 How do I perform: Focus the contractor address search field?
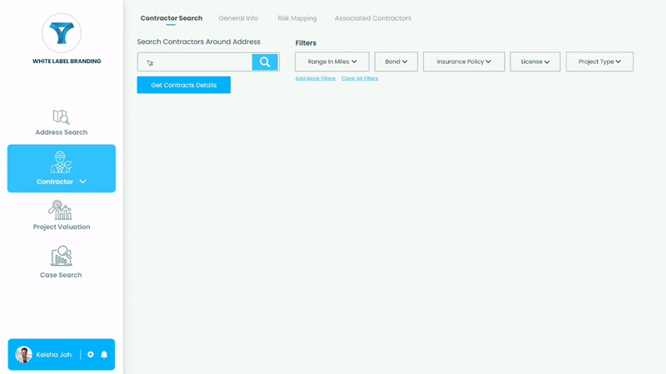click(x=195, y=62)
